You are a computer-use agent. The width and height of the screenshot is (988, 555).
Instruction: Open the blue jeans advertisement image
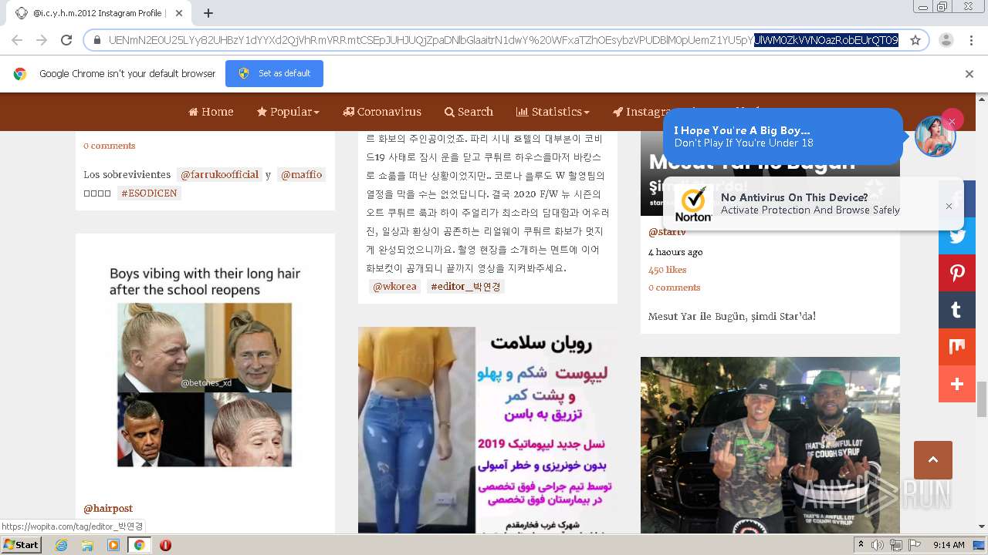(x=488, y=430)
